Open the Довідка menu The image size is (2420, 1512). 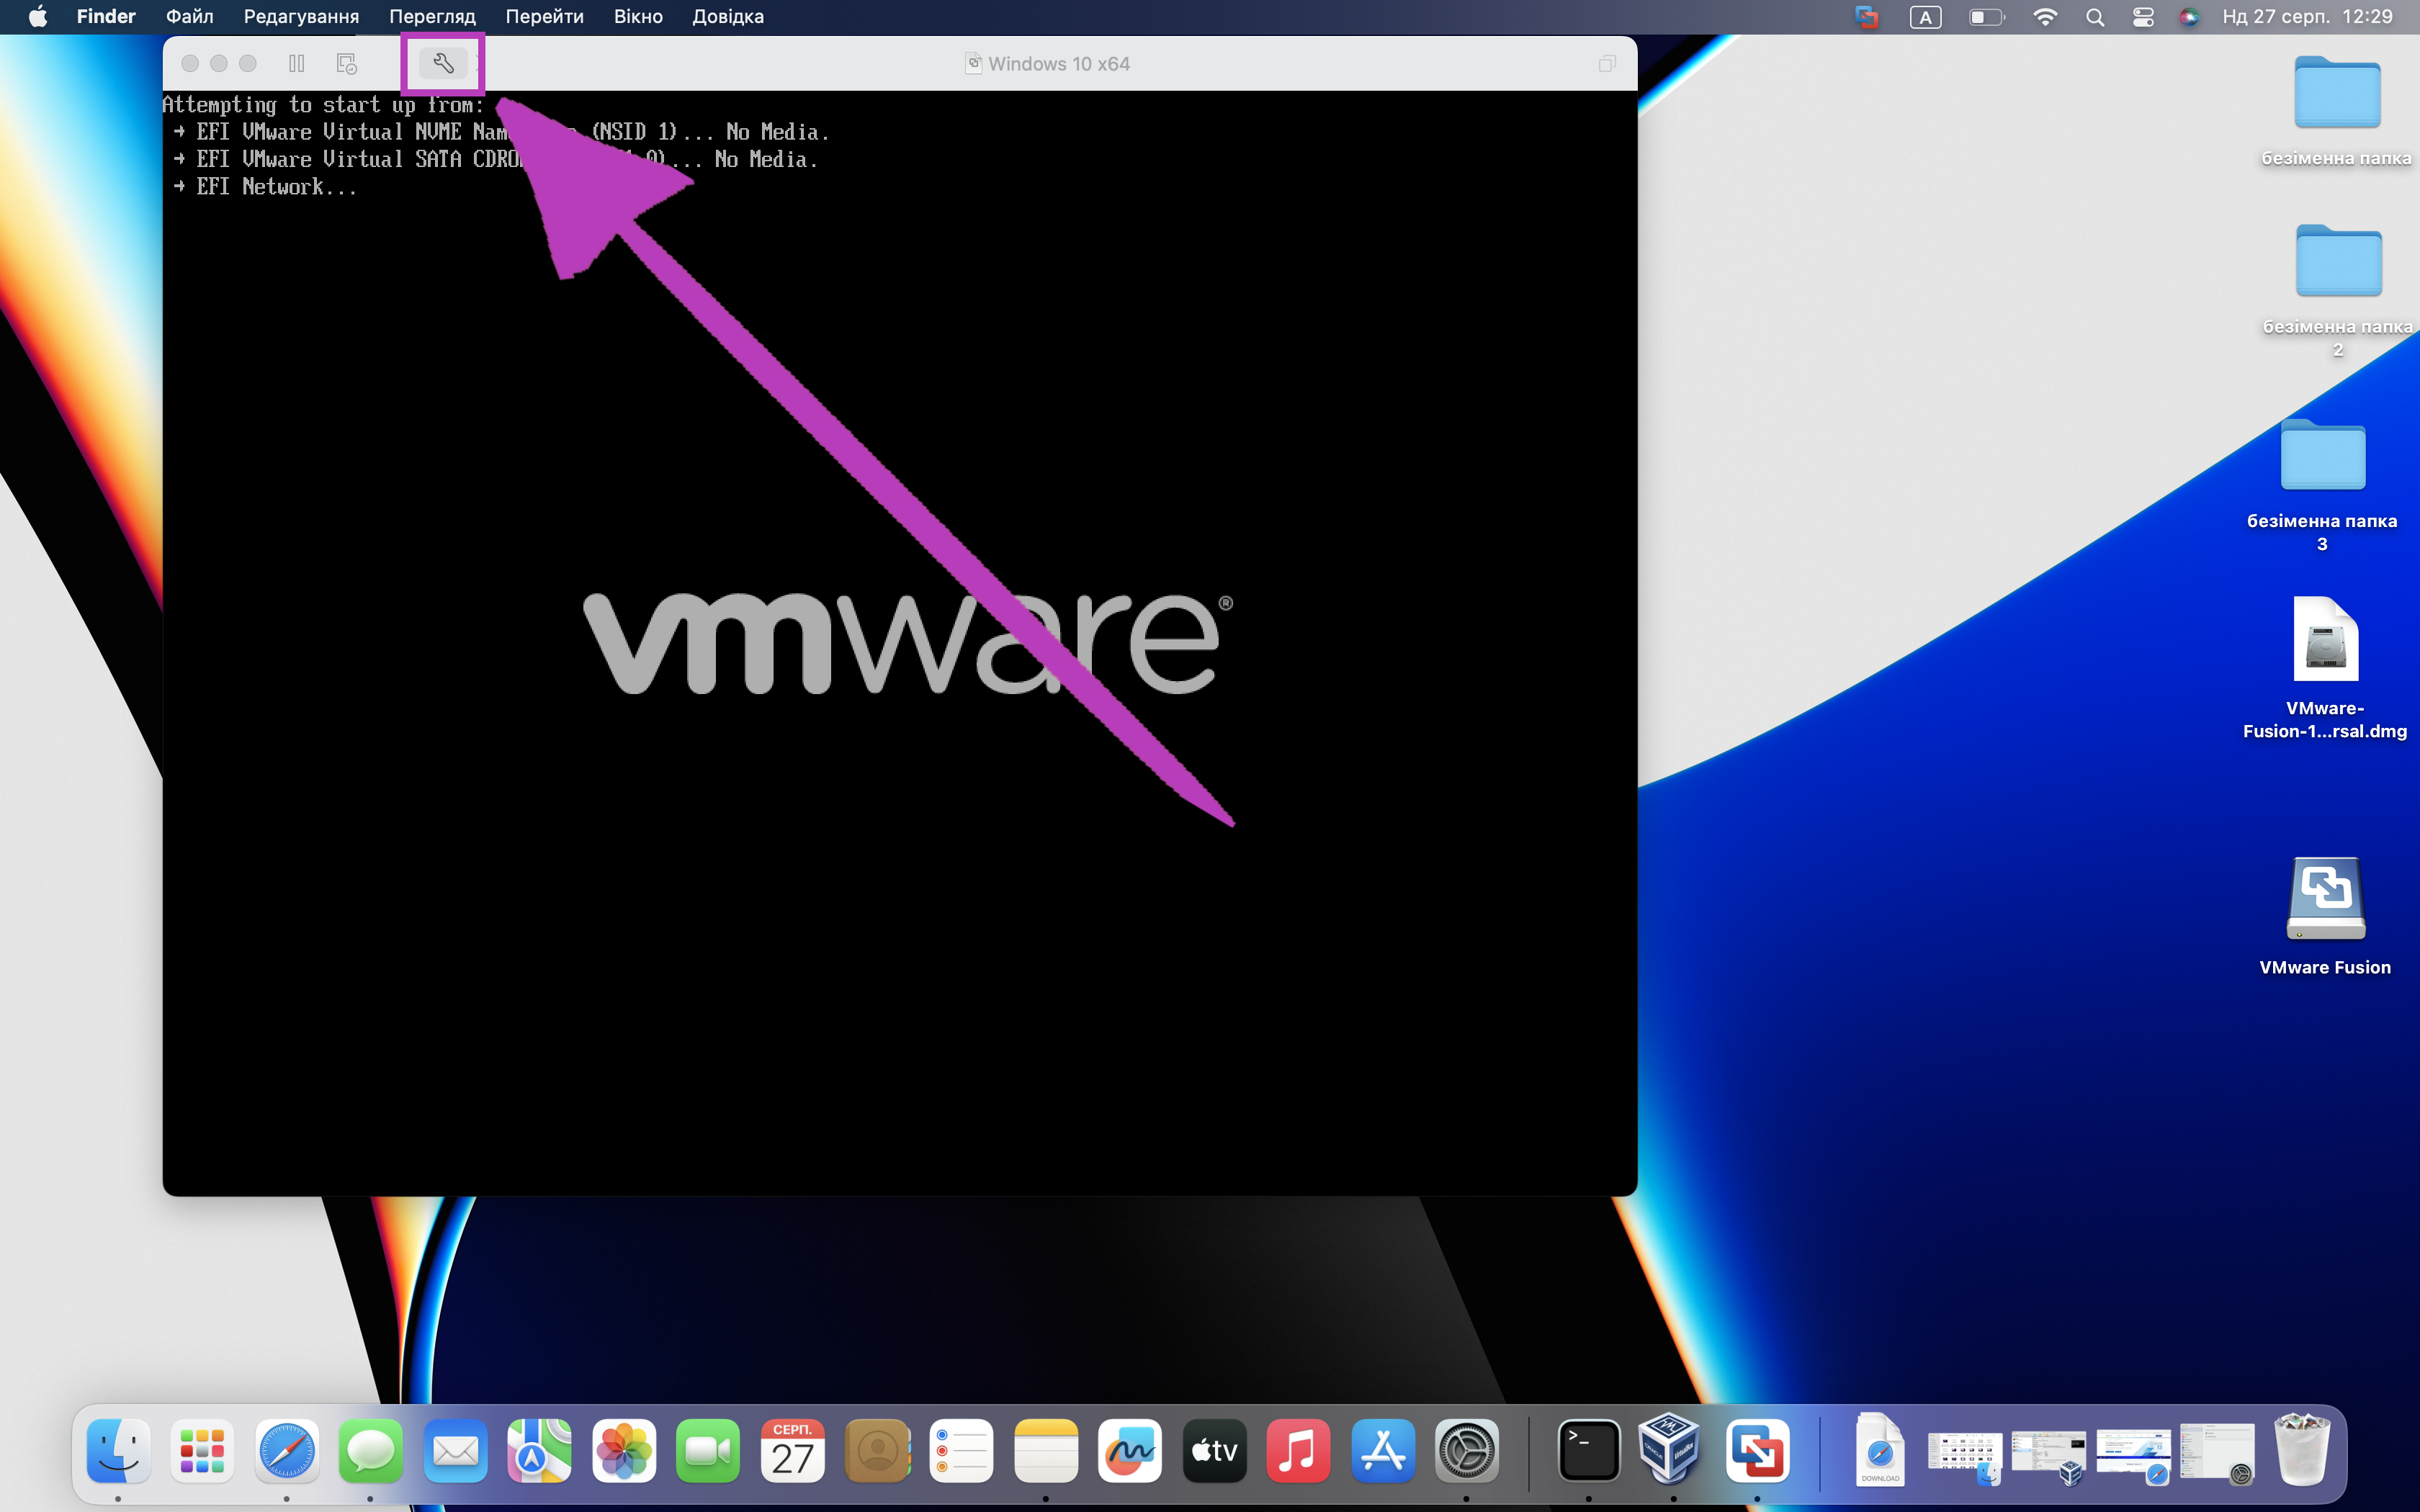point(728,16)
